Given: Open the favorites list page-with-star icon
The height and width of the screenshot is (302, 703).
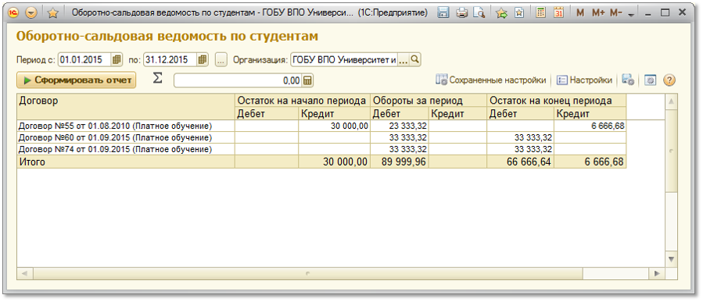Looking at the screenshot, I should pyautogui.click(x=519, y=13).
